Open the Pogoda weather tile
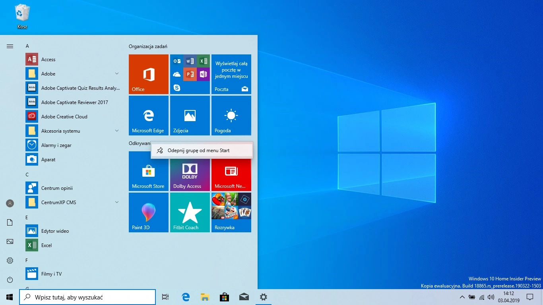The image size is (543, 305). click(x=231, y=116)
